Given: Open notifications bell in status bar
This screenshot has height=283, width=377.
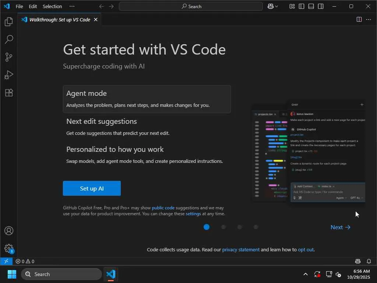Looking at the screenshot, I should pyautogui.click(x=369, y=261).
